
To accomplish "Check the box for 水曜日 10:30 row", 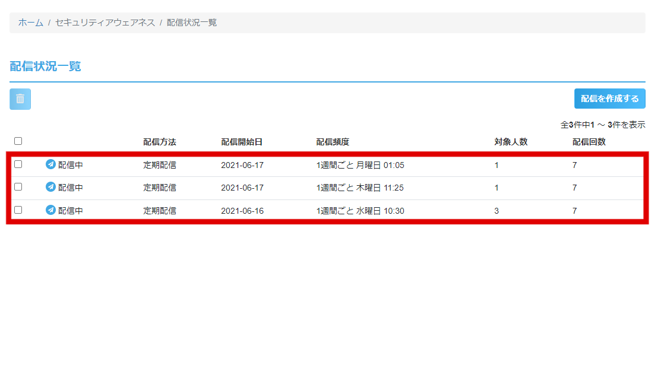I will pos(18,210).
